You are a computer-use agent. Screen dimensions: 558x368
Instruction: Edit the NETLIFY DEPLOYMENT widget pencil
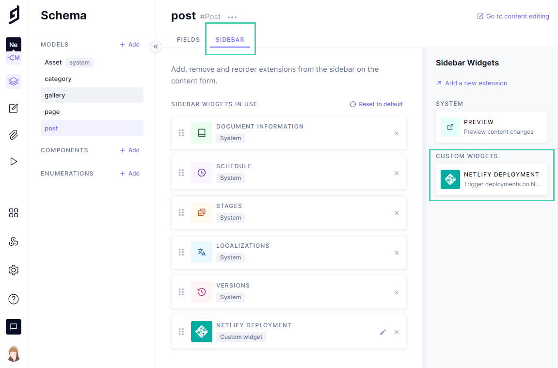coord(383,332)
